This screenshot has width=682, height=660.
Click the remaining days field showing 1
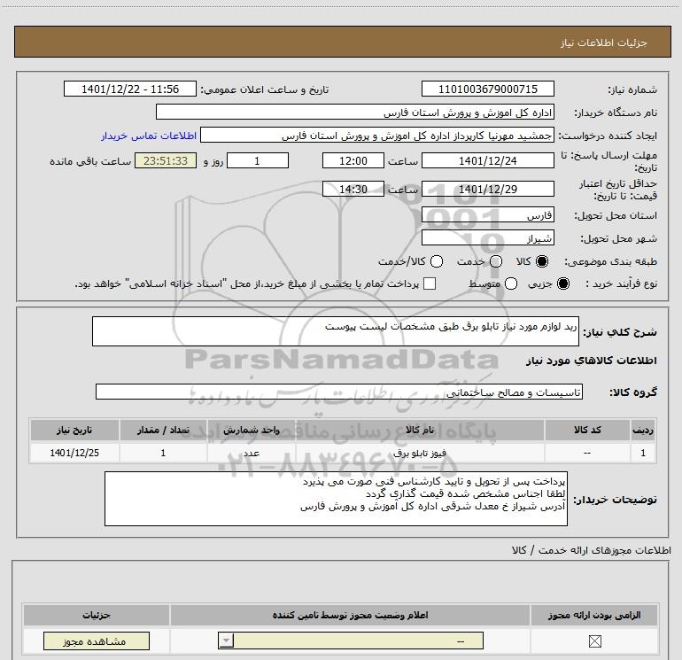(x=258, y=160)
